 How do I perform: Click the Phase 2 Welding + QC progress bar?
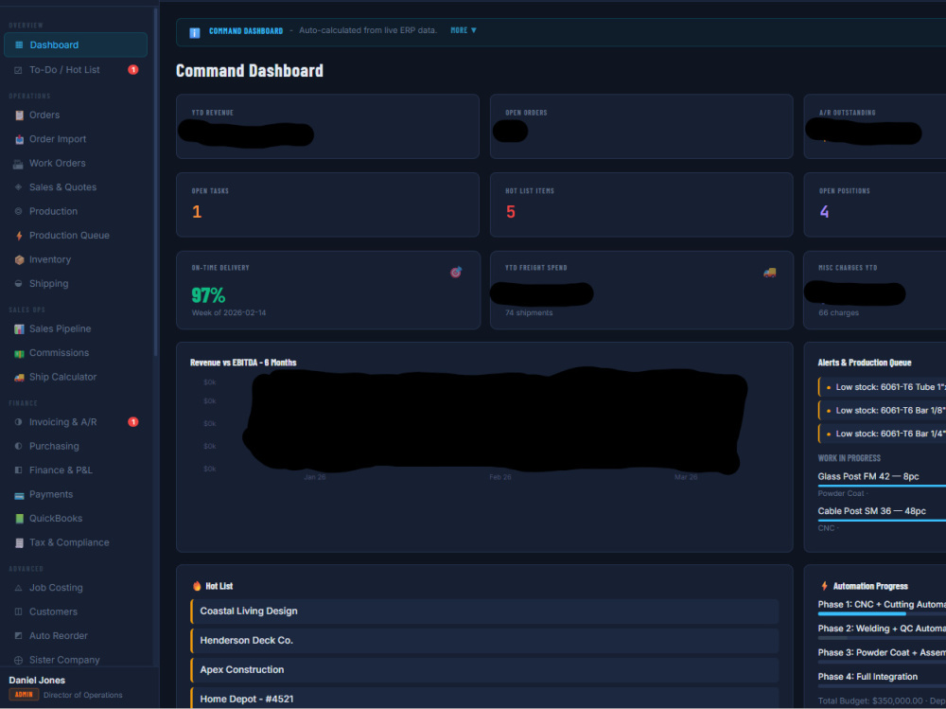(882, 638)
